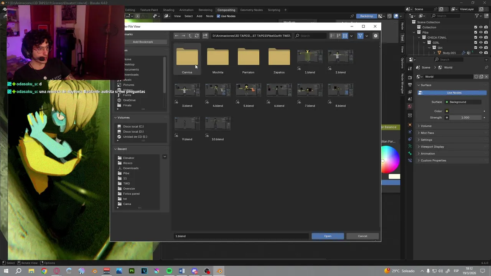Open display settings dropdown arrow
491x276 pixels.
point(351,36)
